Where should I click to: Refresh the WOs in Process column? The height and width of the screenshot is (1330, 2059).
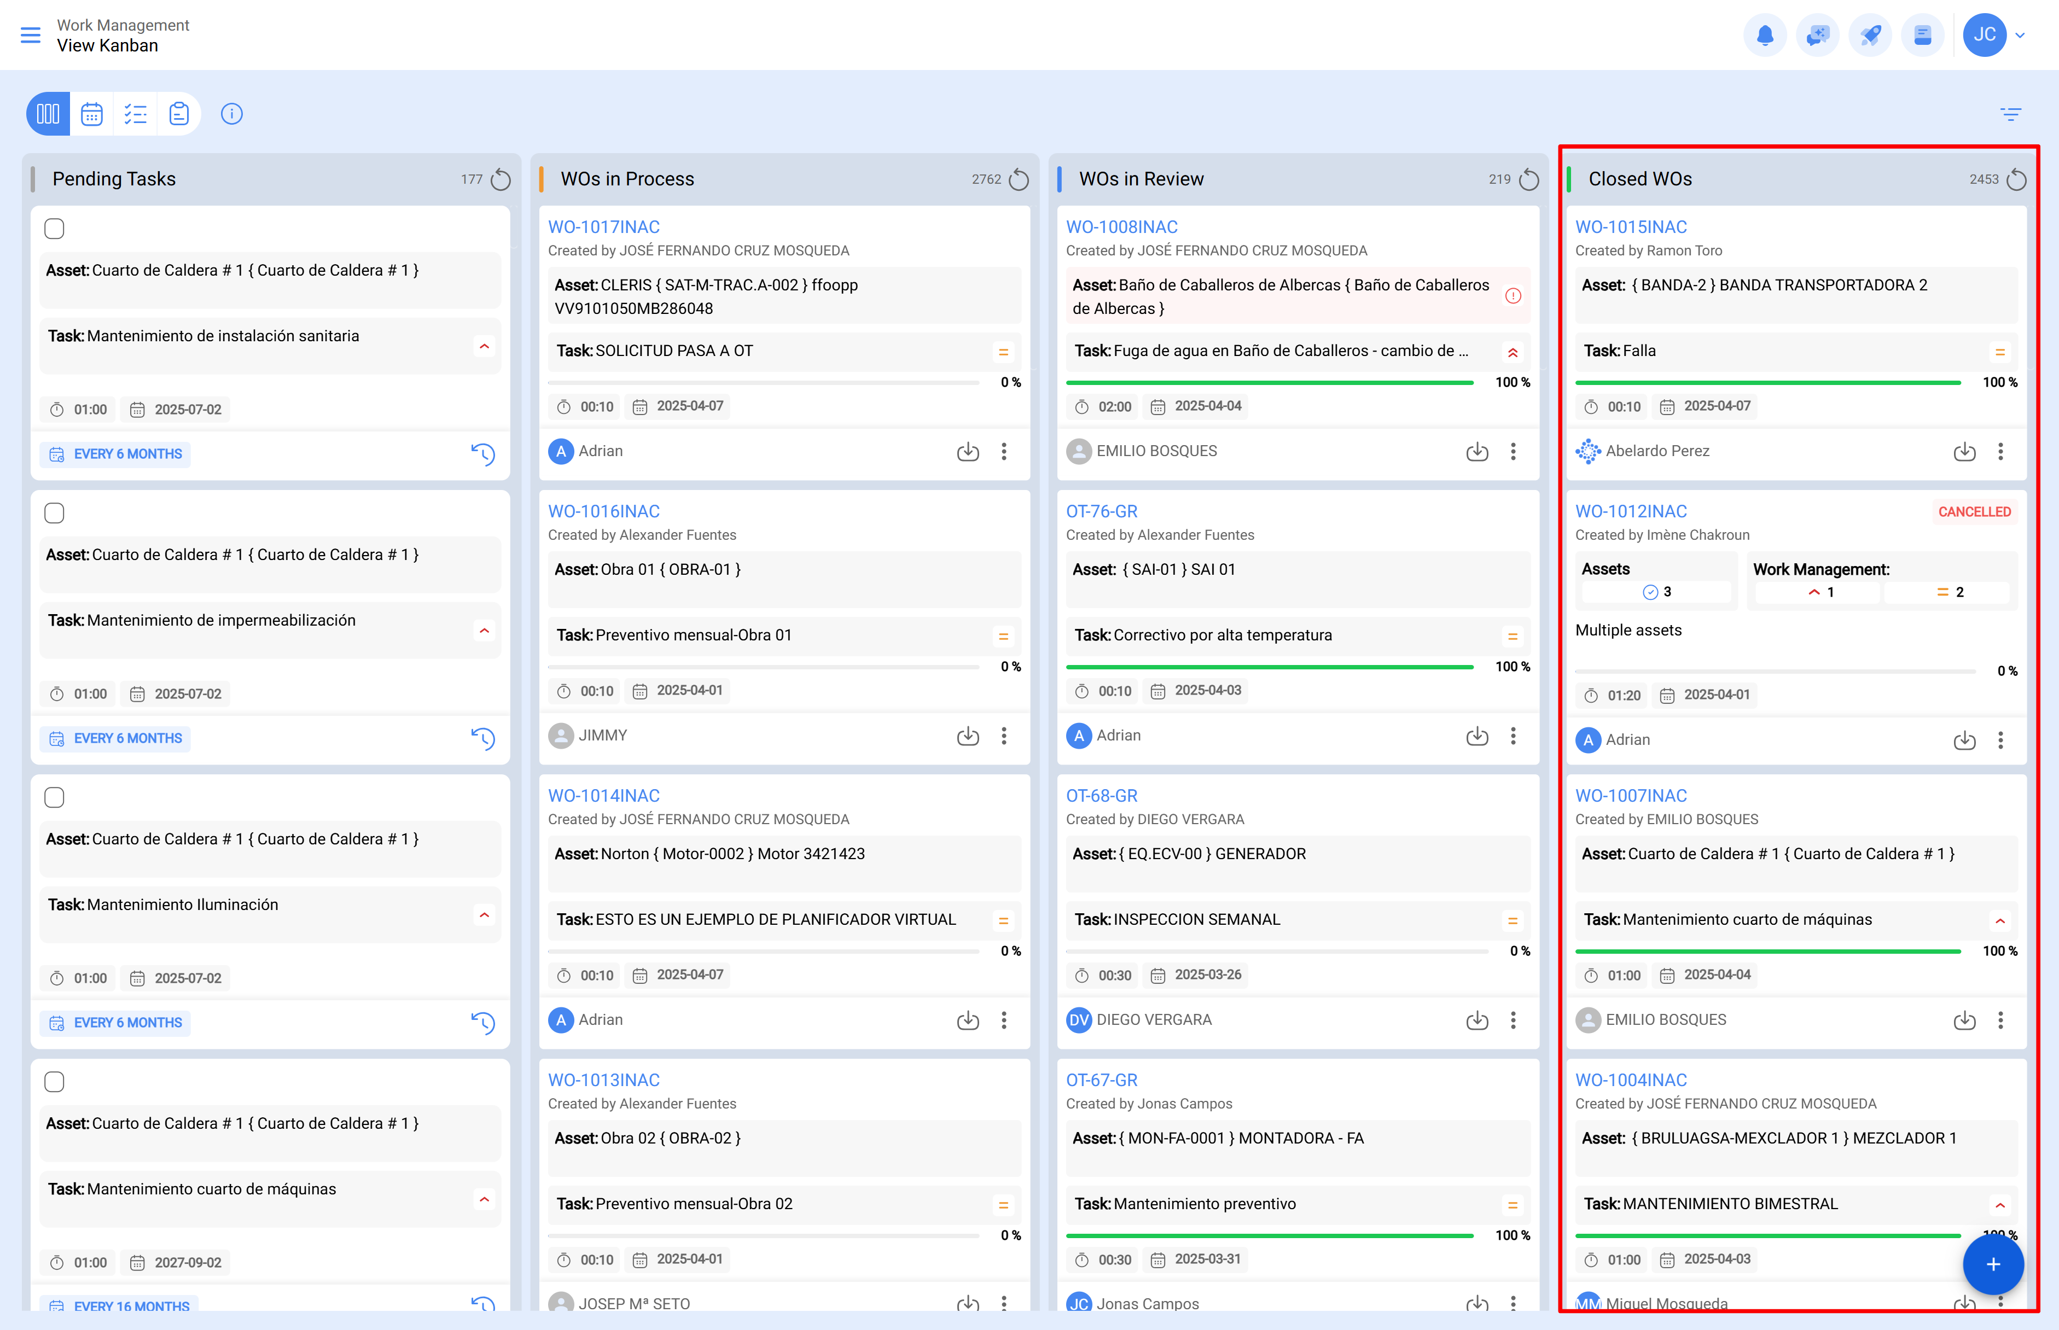(x=1019, y=179)
